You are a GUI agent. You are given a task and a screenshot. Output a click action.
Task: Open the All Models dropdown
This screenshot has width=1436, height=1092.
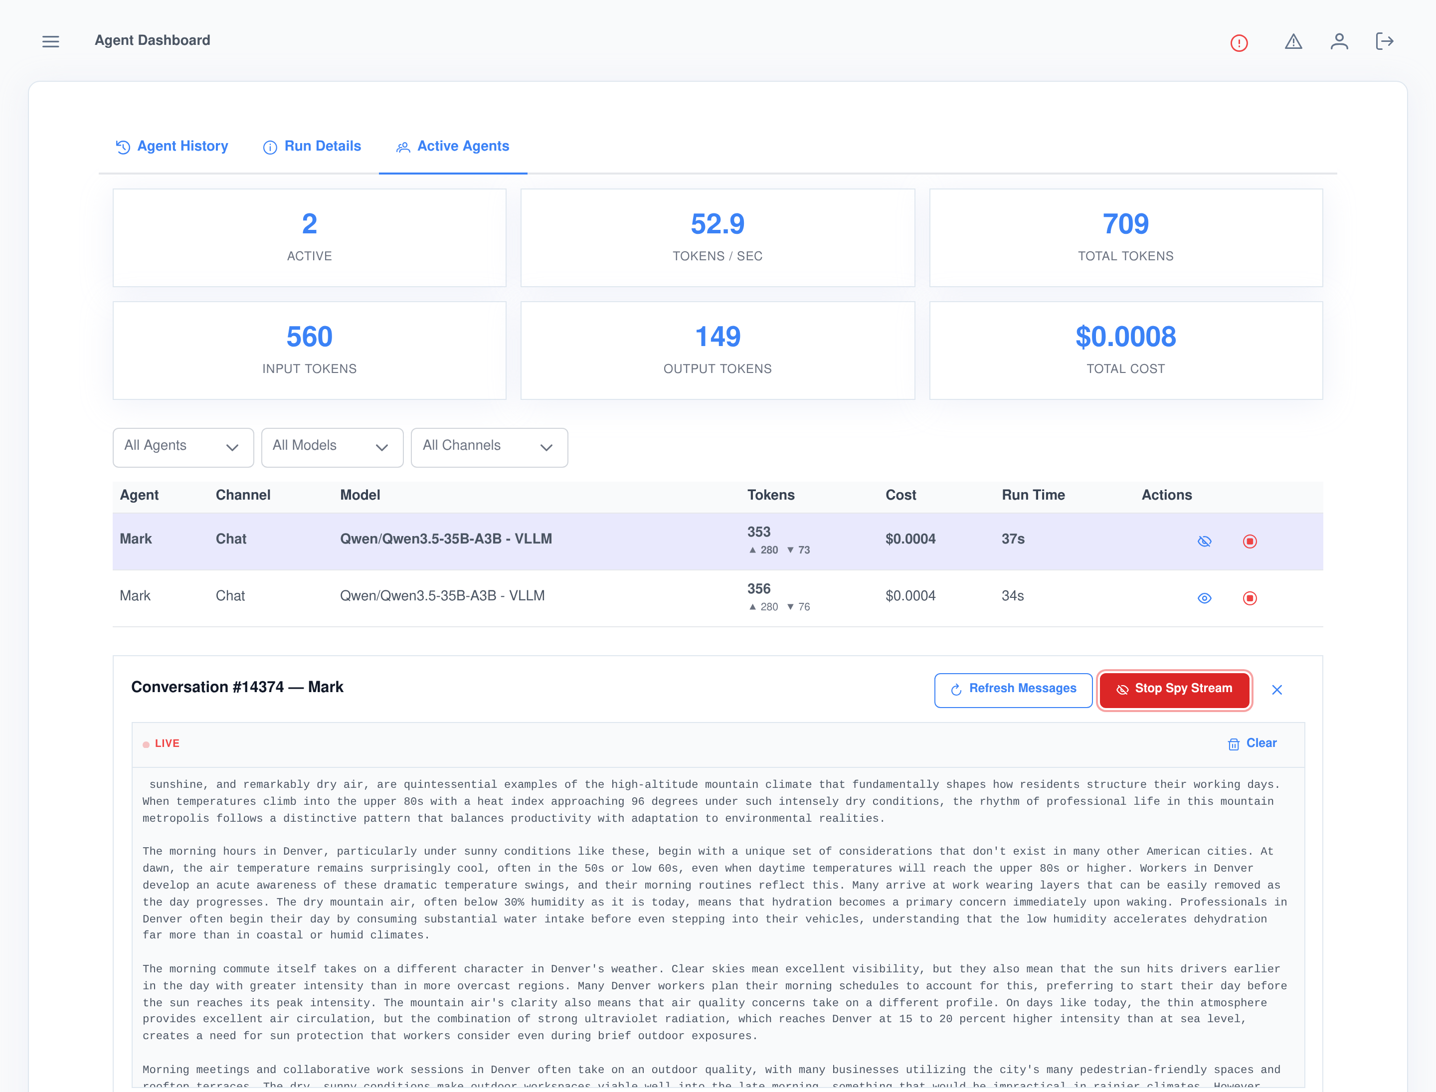coord(332,447)
